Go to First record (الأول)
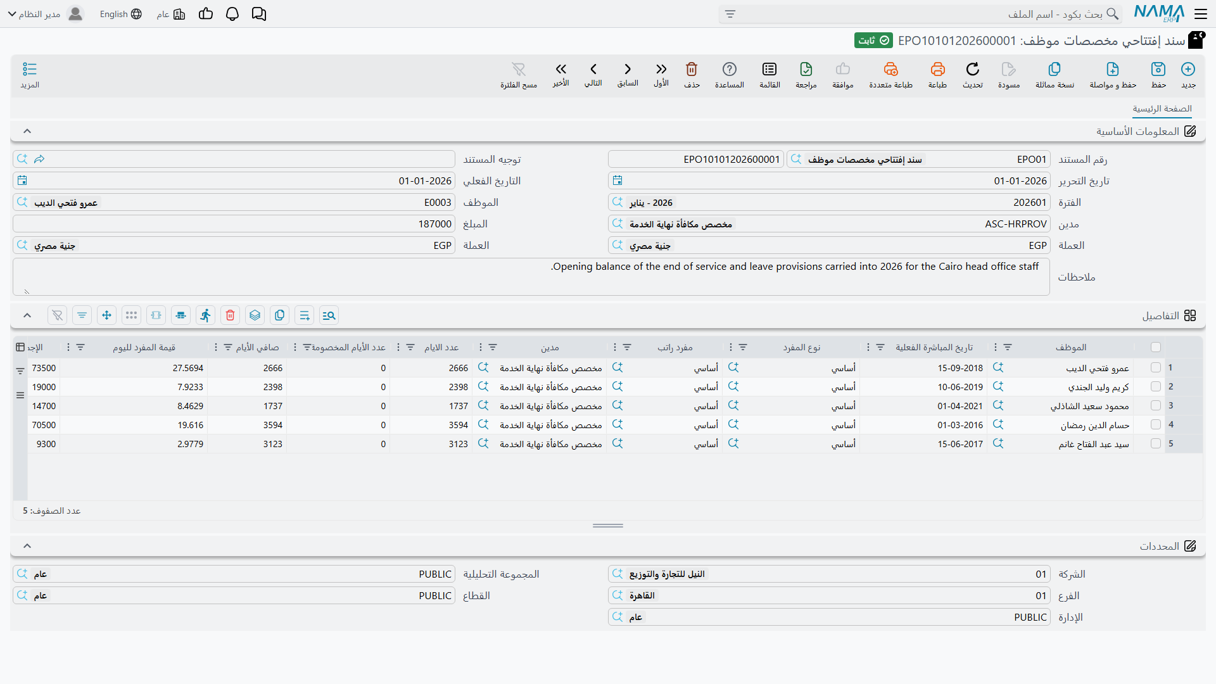Image resolution: width=1216 pixels, height=684 pixels. 661,75
